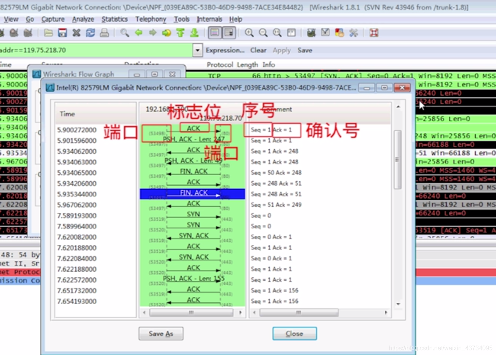The height and width of the screenshot is (355, 496).
Task: Click graph pane scroll-left arrow
Action: [x=144, y=312]
